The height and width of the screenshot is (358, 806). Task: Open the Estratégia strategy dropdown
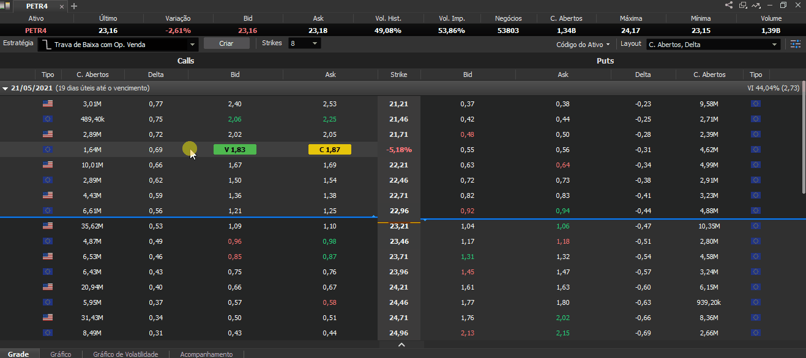click(x=119, y=44)
